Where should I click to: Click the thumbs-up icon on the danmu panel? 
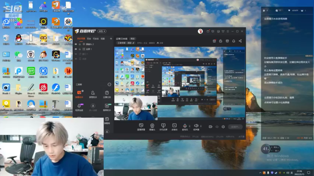click(x=264, y=11)
